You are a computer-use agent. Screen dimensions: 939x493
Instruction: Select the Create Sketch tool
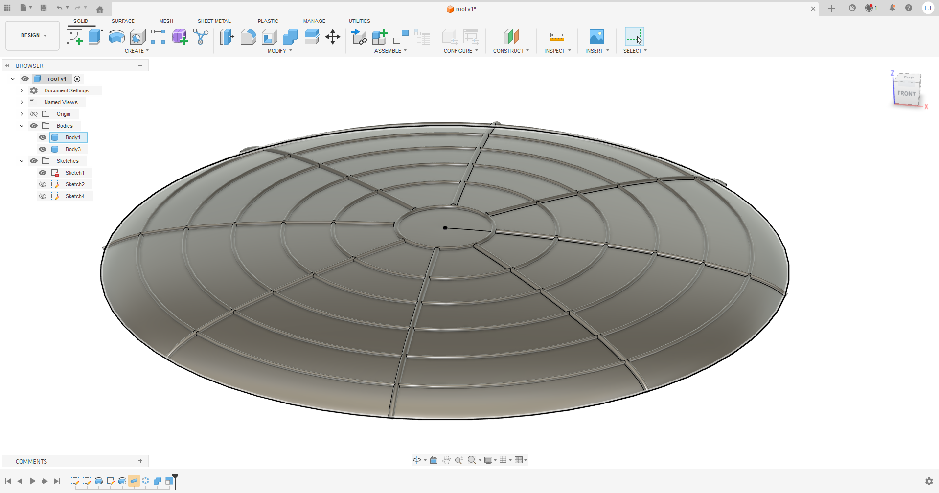point(75,37)
